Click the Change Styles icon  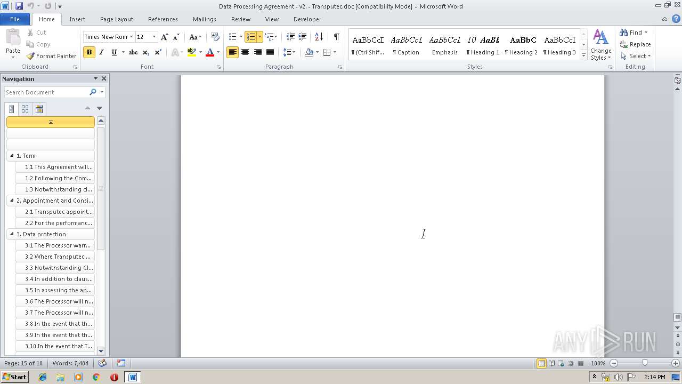600,45
